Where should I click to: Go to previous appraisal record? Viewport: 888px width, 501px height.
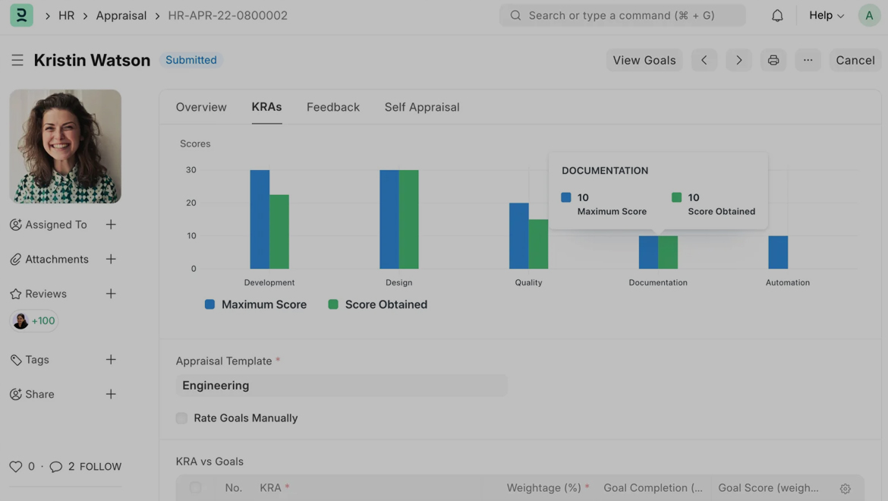pyautogui.click(x=704, y=60)
